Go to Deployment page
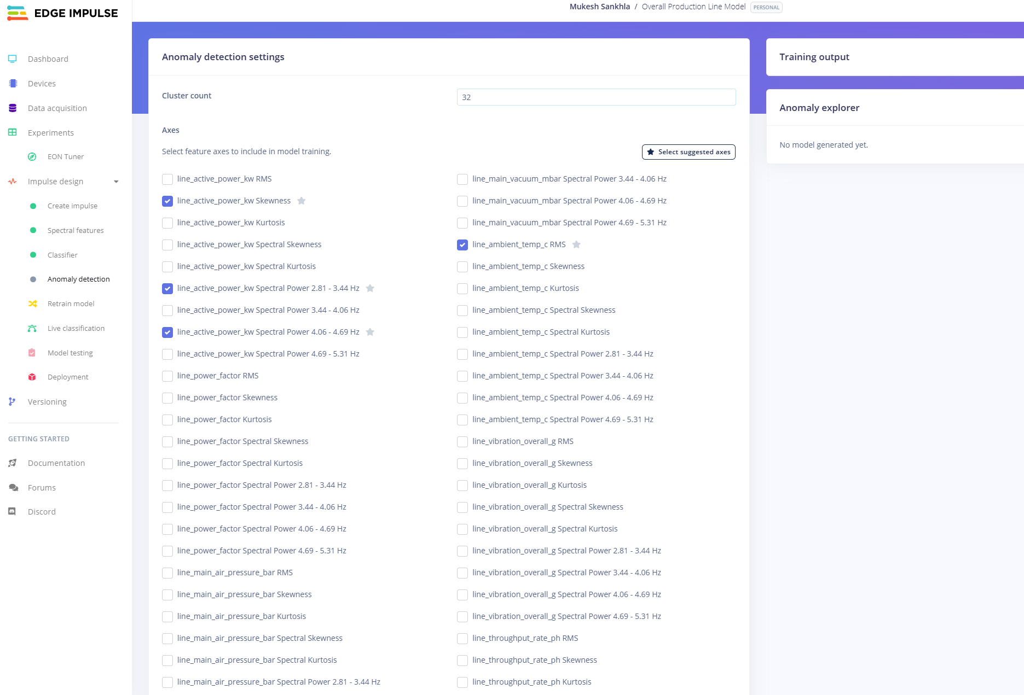Screen dimensions: 1024x695 68,377
